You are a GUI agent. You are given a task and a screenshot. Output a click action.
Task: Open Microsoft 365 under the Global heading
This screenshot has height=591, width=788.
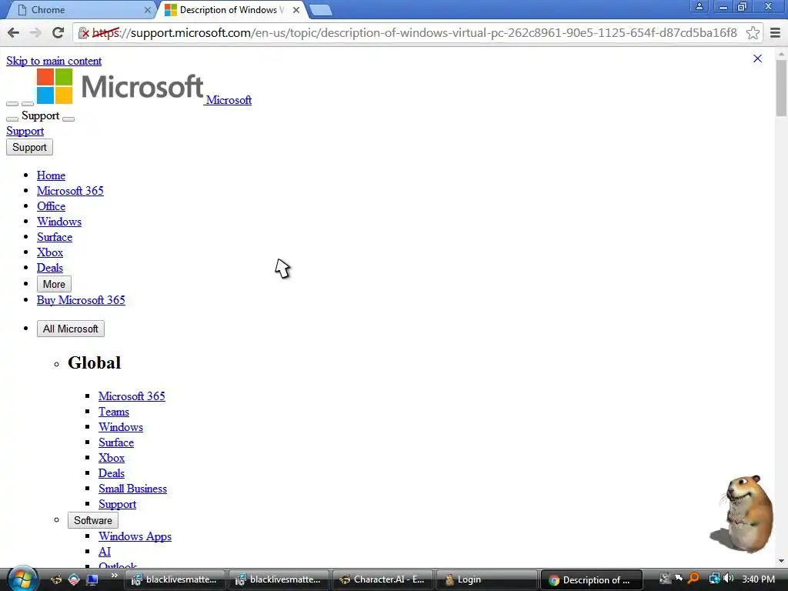point(132,396)
